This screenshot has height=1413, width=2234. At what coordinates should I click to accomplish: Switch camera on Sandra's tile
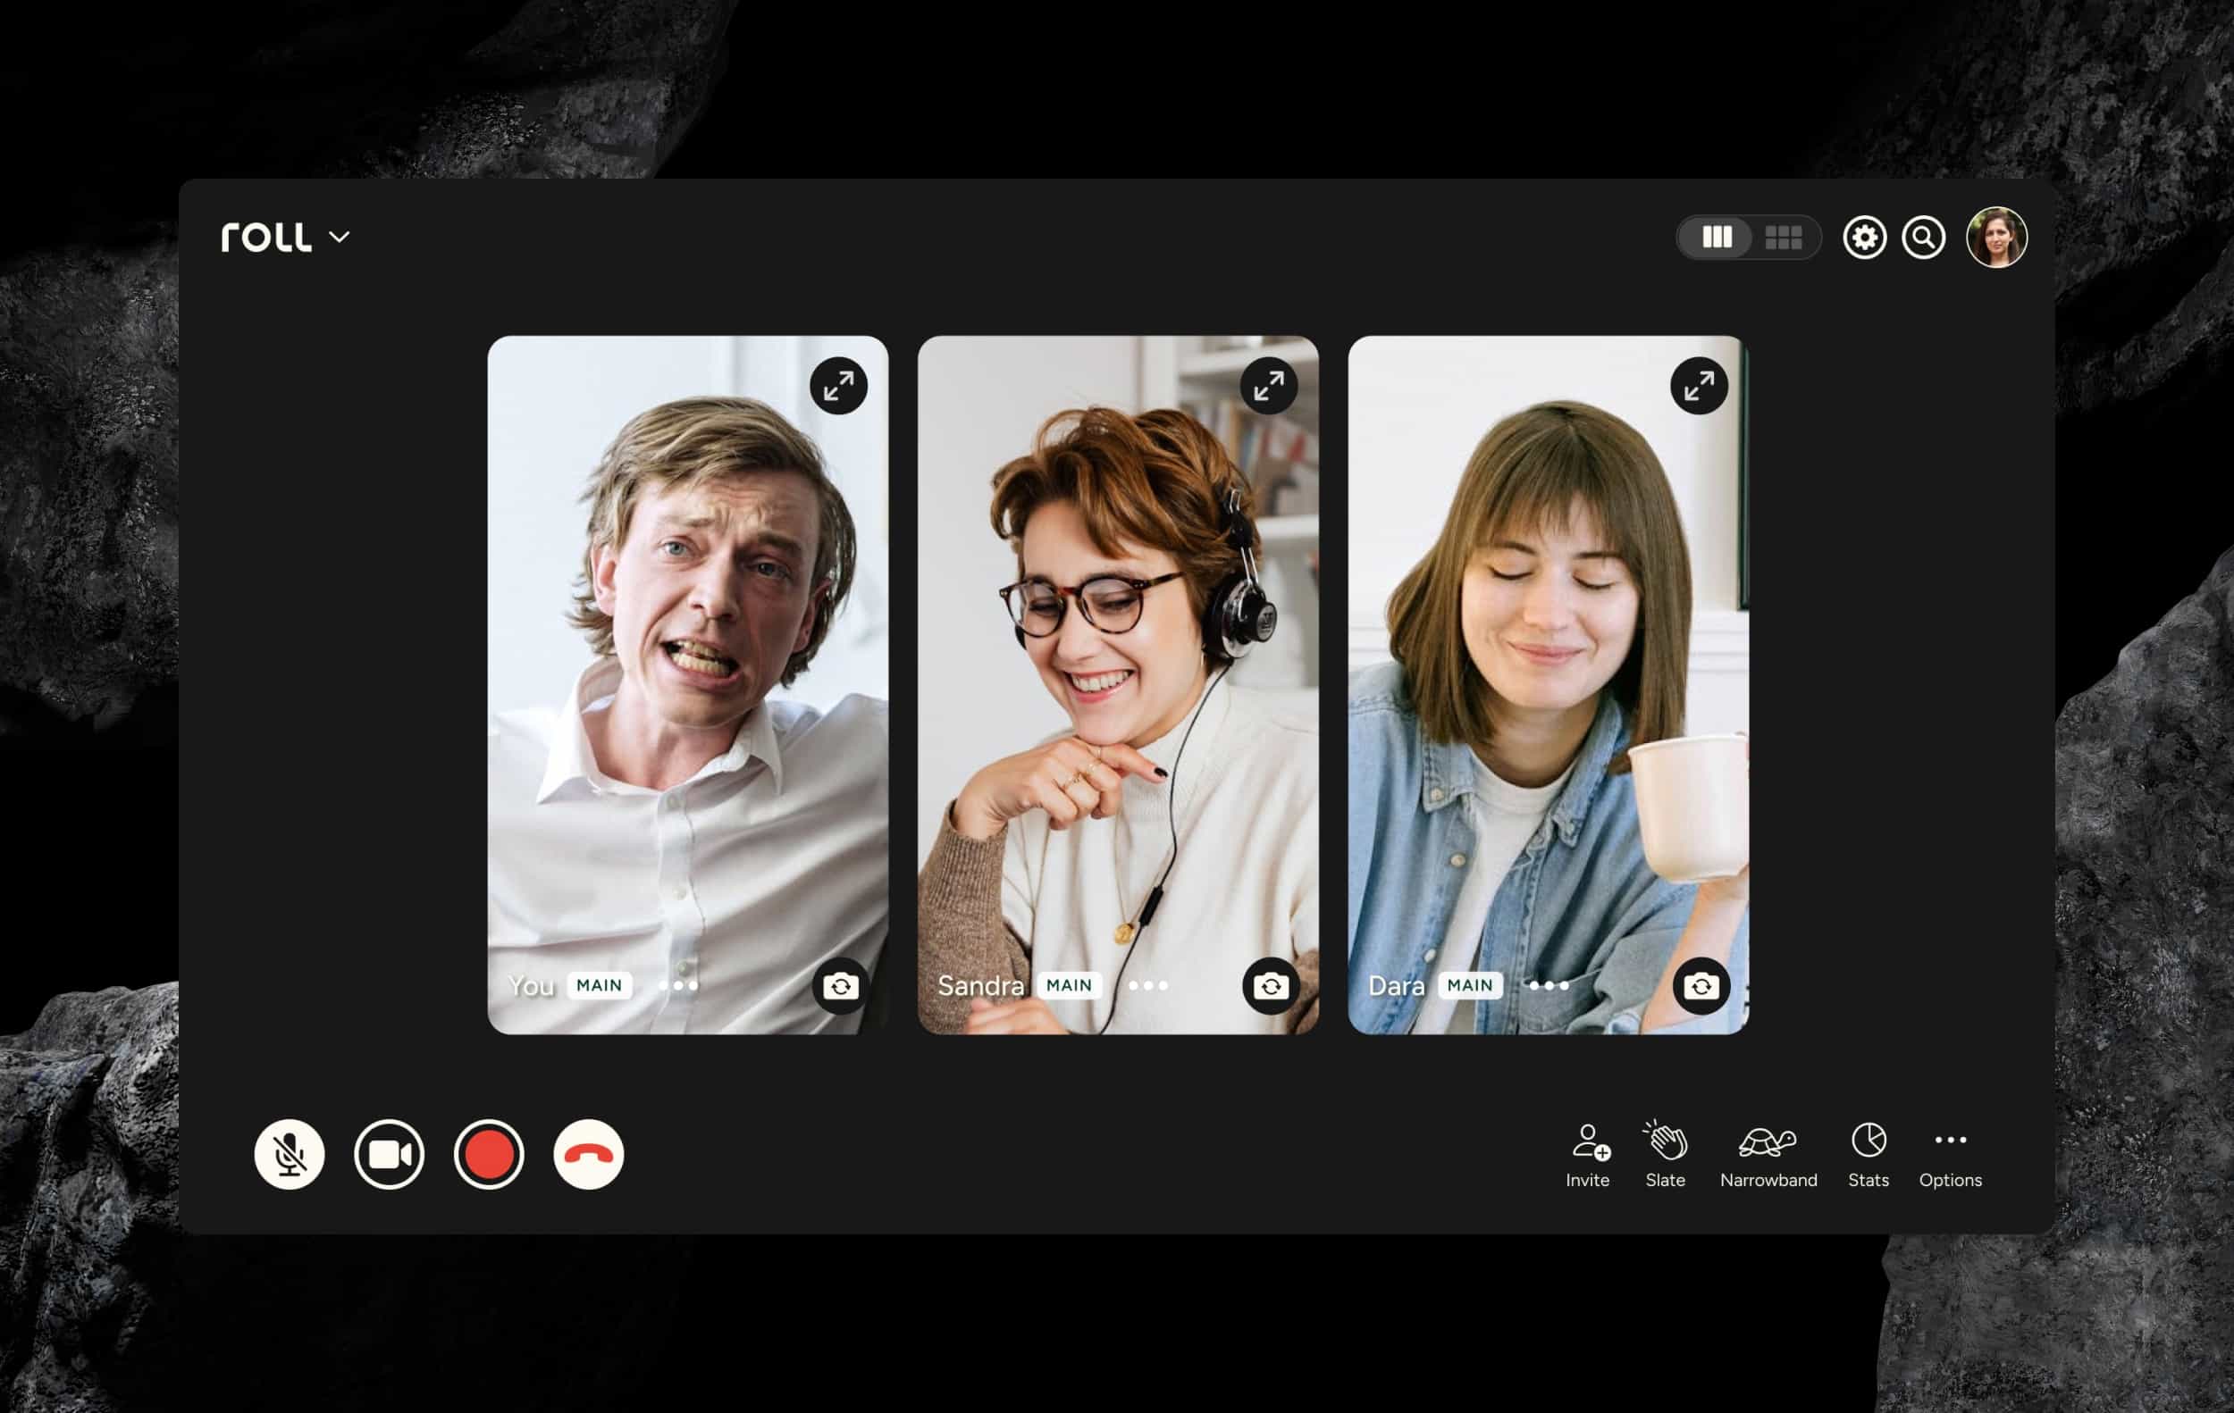point(1271,985)
